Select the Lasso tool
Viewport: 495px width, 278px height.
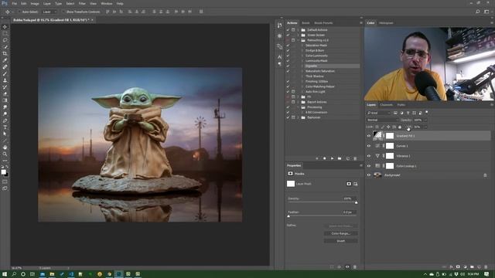click(x=5, y=40)
